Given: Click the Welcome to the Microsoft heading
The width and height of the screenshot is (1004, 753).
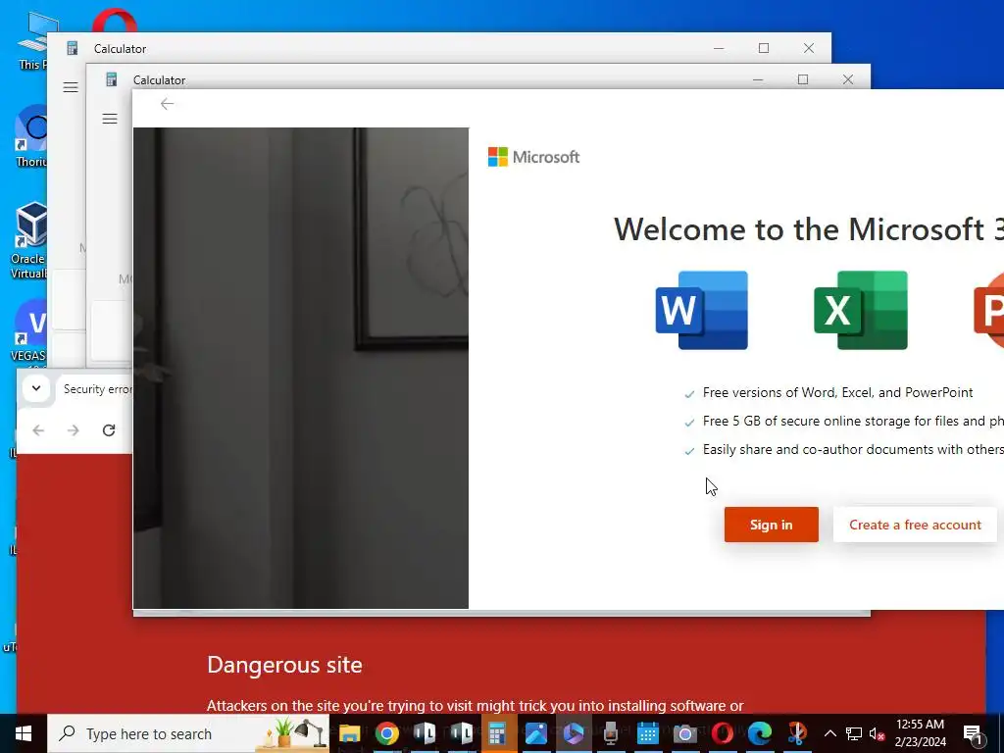Looking at the screenshot, I should (x=809, y=229).
